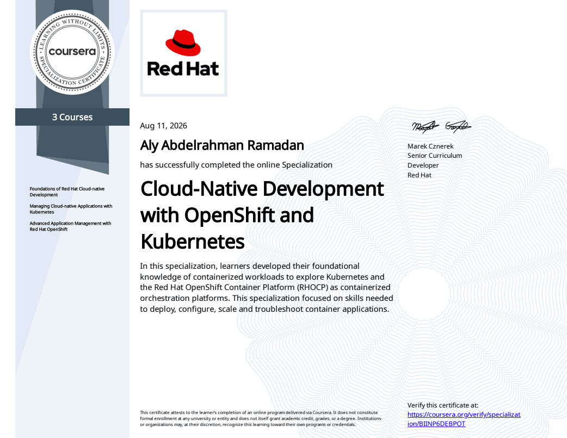This screenshot has height=438, width=567.
Task: Click the signer name 'Marek Cznerek'
Action: click(430, 146)
